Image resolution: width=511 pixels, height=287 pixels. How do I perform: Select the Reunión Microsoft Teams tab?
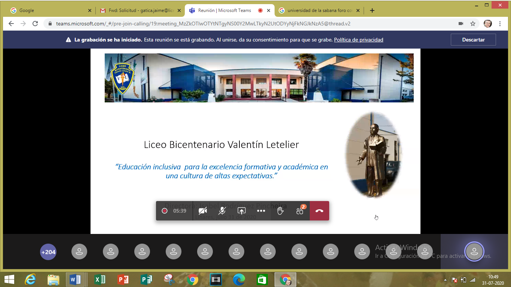[230, 10]
